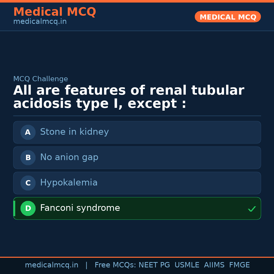Click the green checkmark on Fanconi syndrome
The image size is (274, 274).
pyautogui.click(x=252, y=209)
